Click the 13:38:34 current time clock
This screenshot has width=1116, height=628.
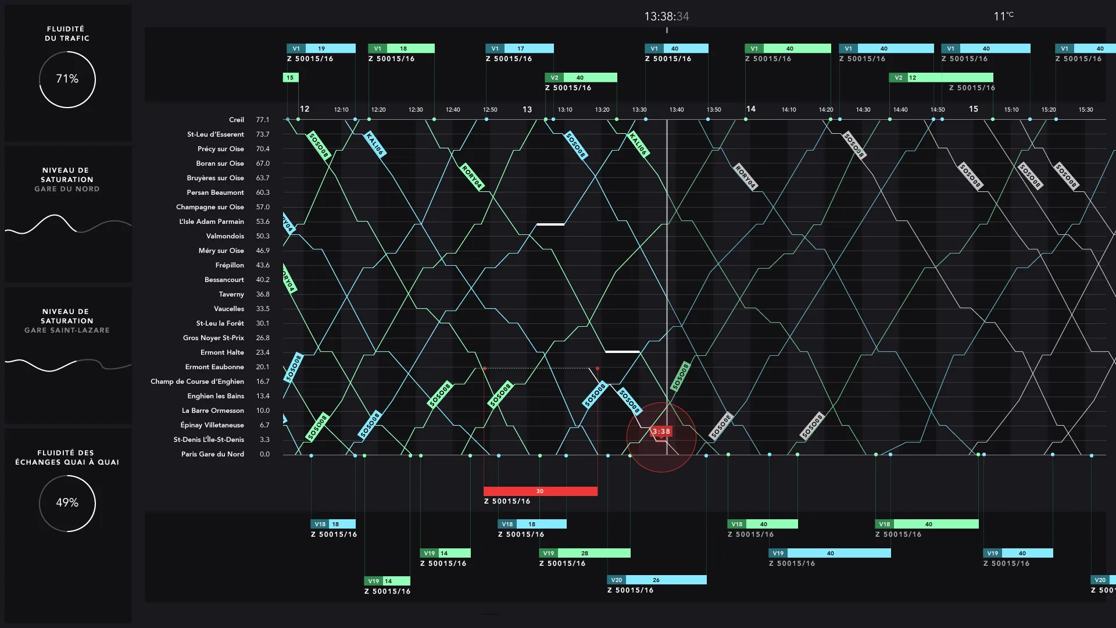pos(666,16)
